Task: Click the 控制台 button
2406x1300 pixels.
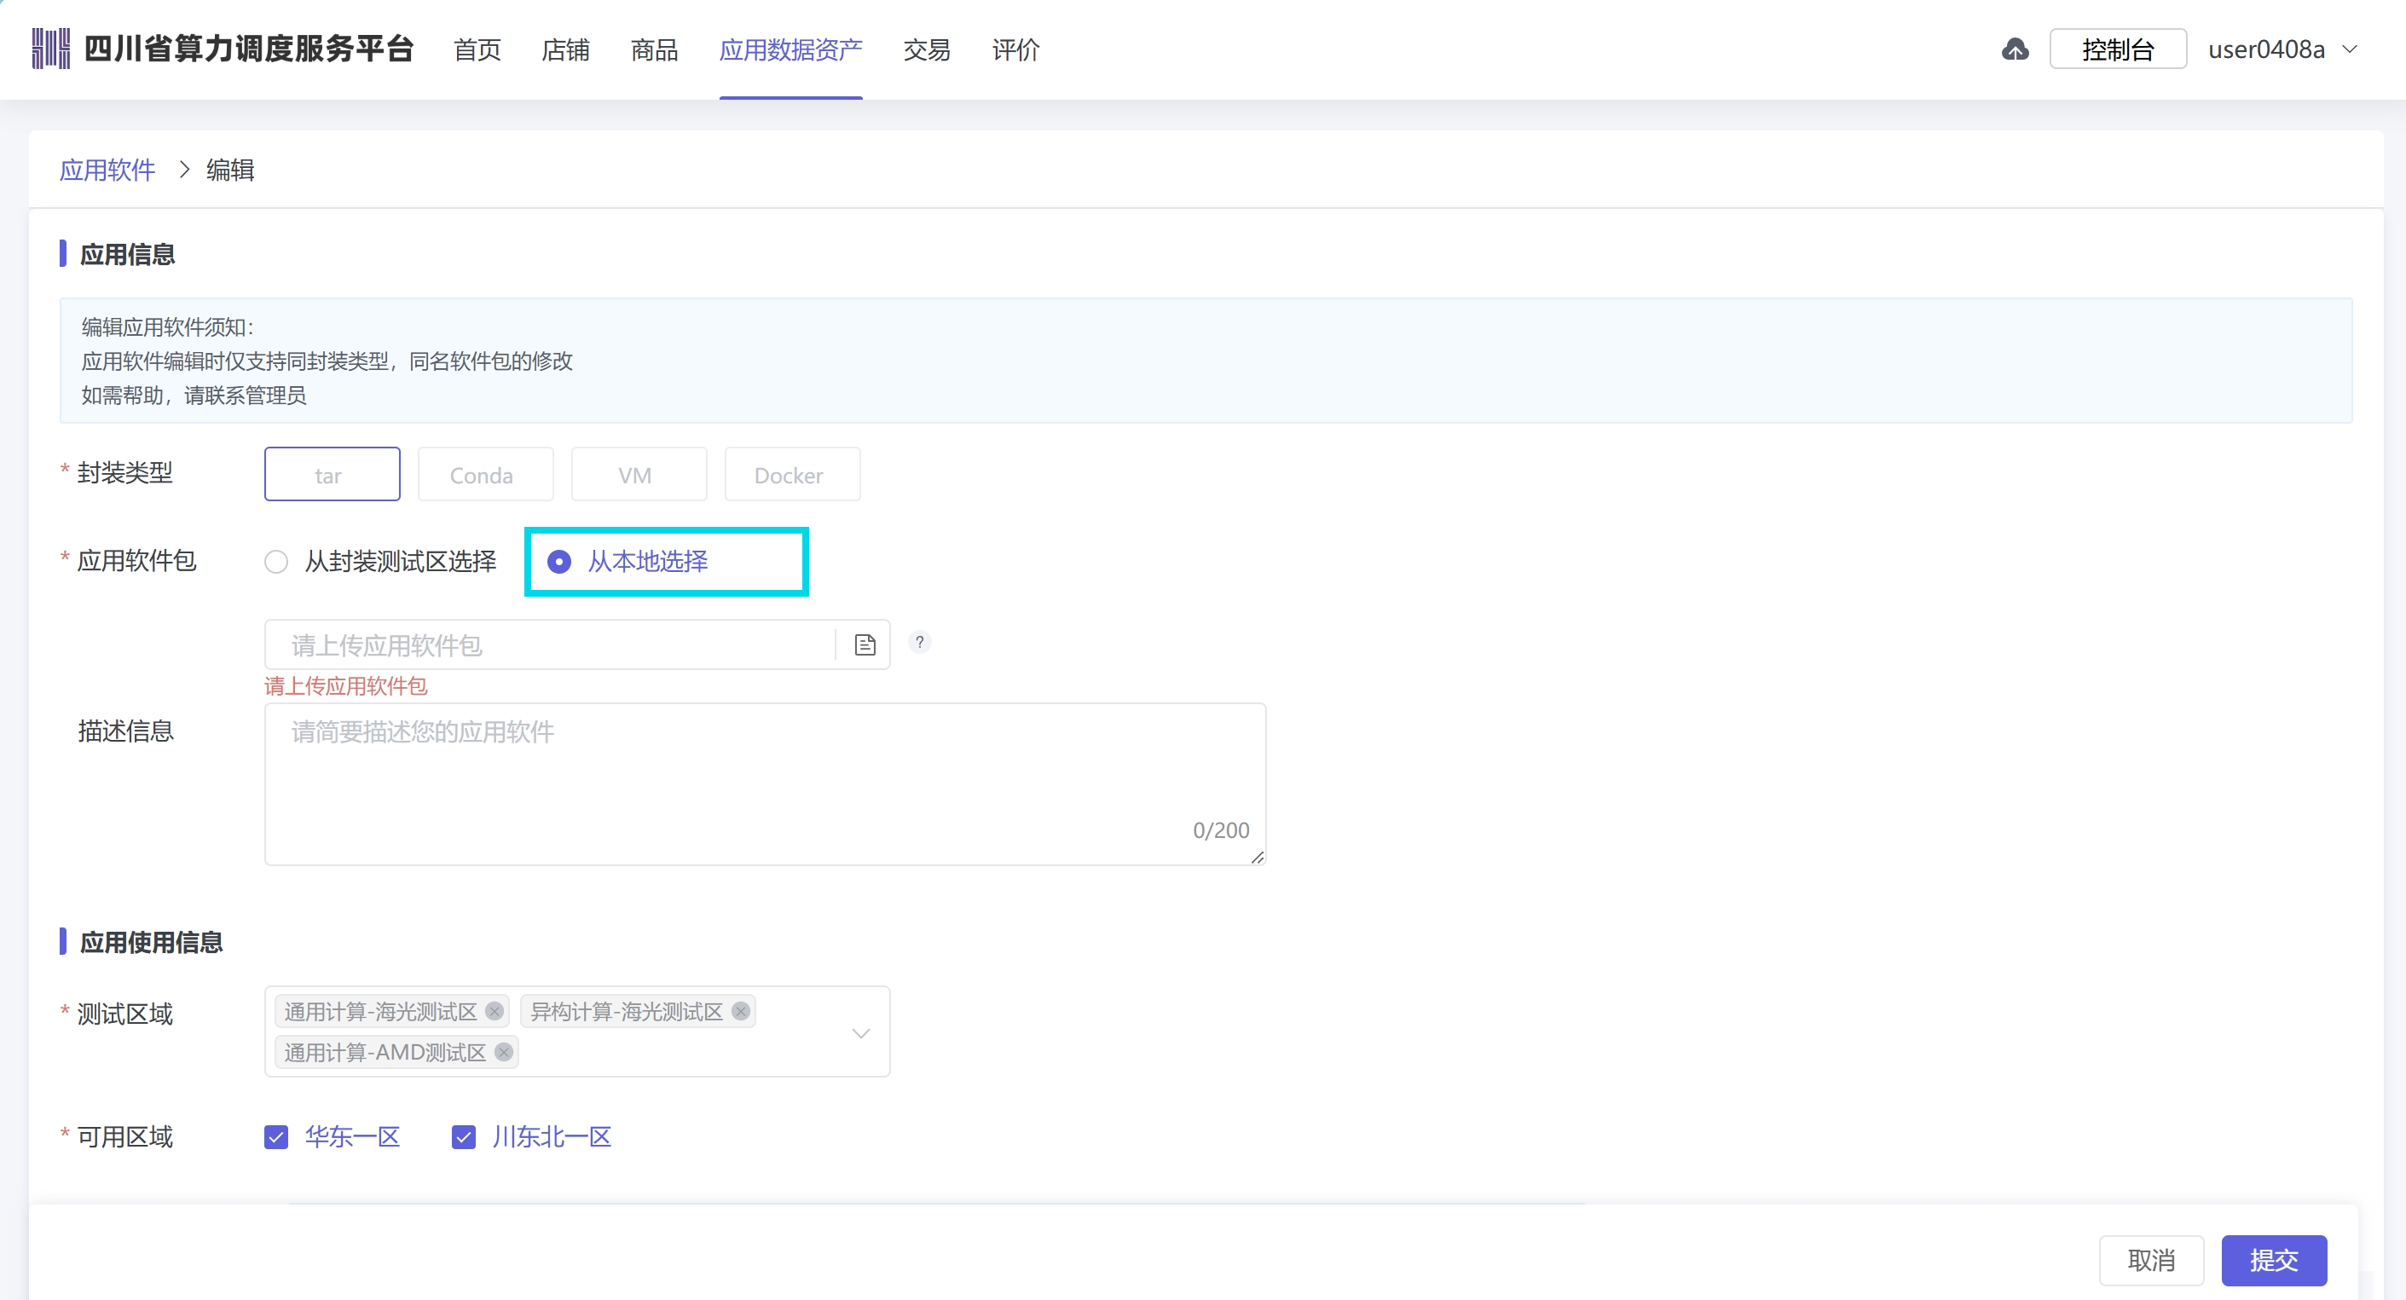Action: coord(2117,49)
